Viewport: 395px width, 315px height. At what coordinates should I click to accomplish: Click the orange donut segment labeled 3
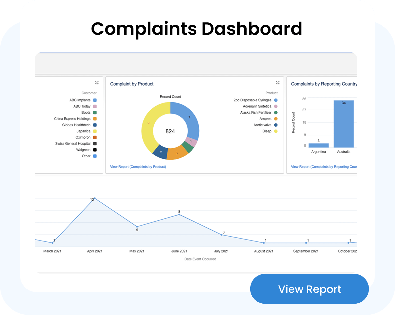[x=176, y=153]
